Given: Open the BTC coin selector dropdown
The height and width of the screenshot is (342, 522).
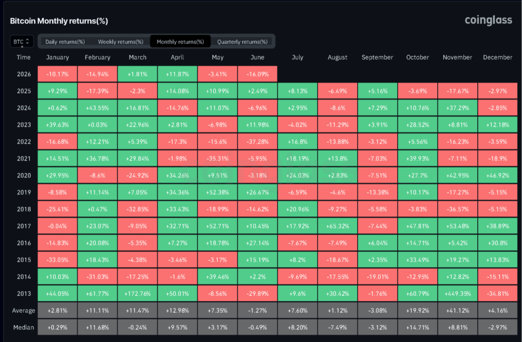Looking at the screenshot, I should pyautogui.click(x=21, y=42).
